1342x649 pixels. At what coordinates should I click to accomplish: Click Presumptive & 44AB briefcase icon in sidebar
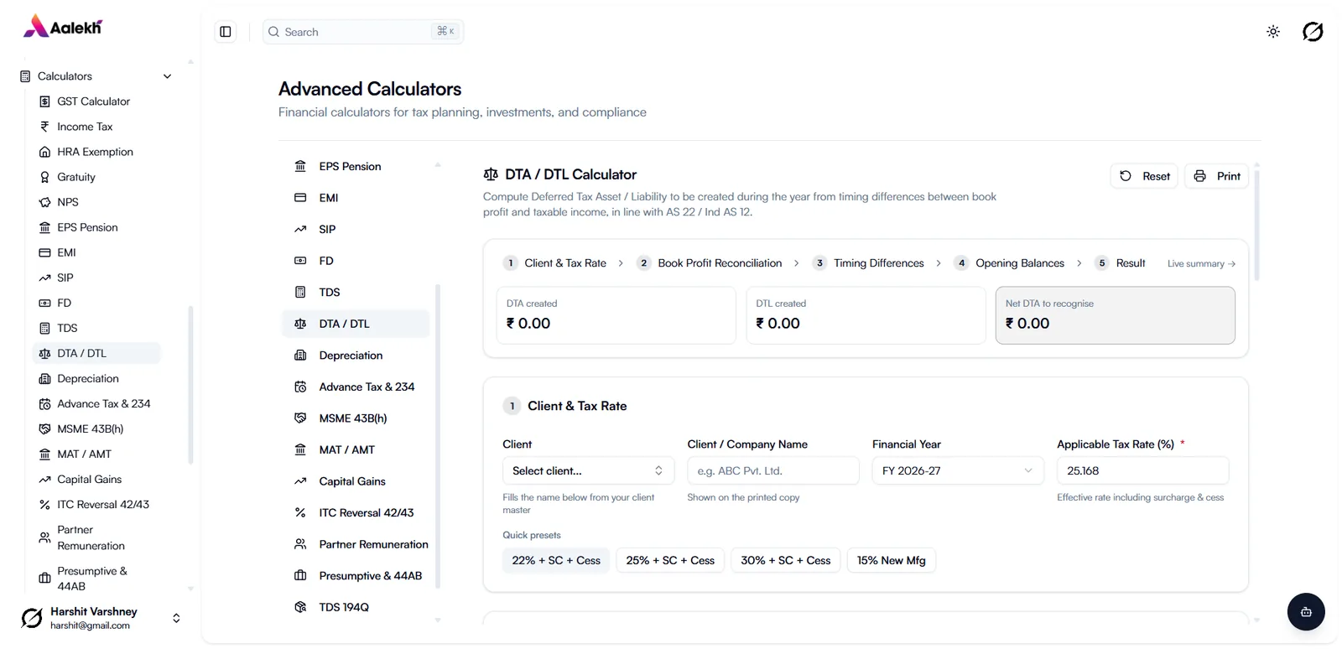[45, 579]
